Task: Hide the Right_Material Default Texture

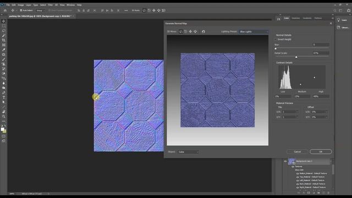Action: point(298,187)
